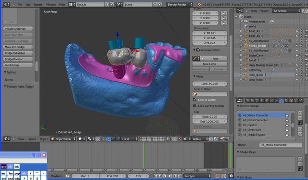Open the Blender Render engine dropdown
Viewport: 308px width, 180px height.
(180, 4)
